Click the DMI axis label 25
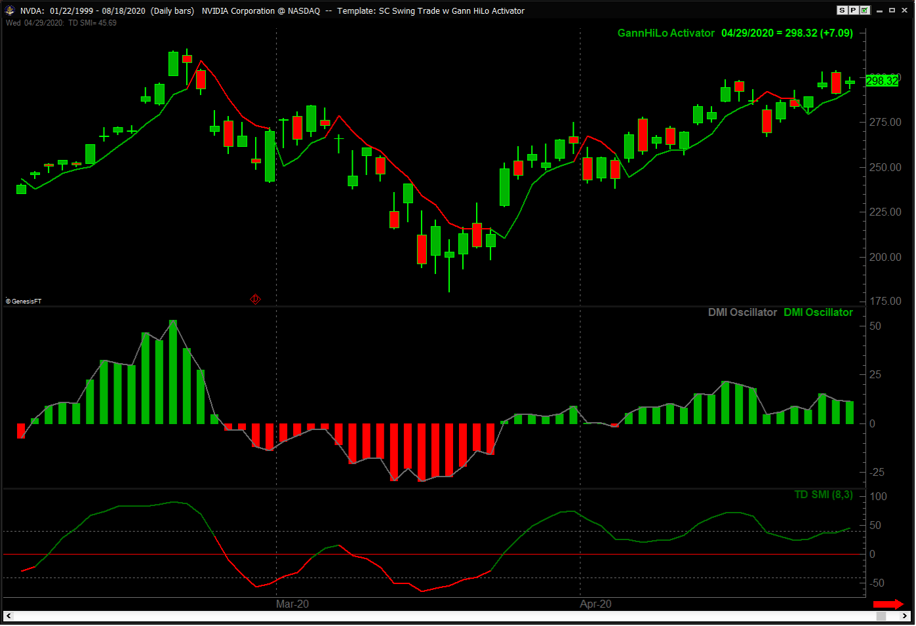 (x=875, y=375)
